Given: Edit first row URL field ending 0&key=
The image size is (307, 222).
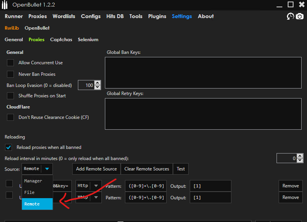Looking at the screenshot, I should coord(62,186).
